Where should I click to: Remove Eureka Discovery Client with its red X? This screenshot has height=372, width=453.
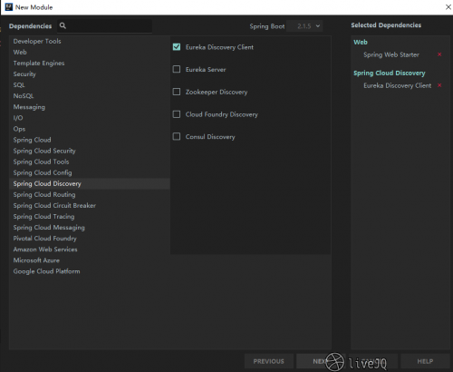[439, 85]
